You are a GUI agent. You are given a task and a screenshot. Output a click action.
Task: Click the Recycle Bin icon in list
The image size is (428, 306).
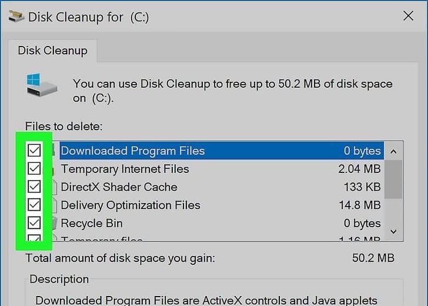54,223
